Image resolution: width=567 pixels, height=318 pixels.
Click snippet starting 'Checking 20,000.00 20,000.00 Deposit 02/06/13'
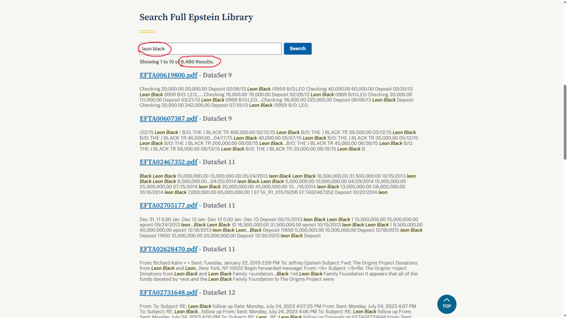[x=277, y=97]
